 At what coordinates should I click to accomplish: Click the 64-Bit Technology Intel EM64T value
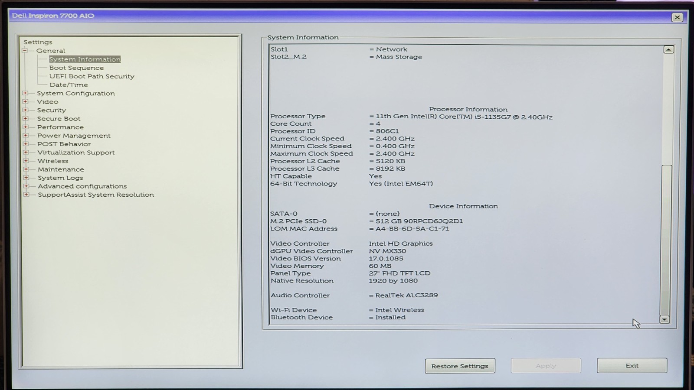click(401, 184)
